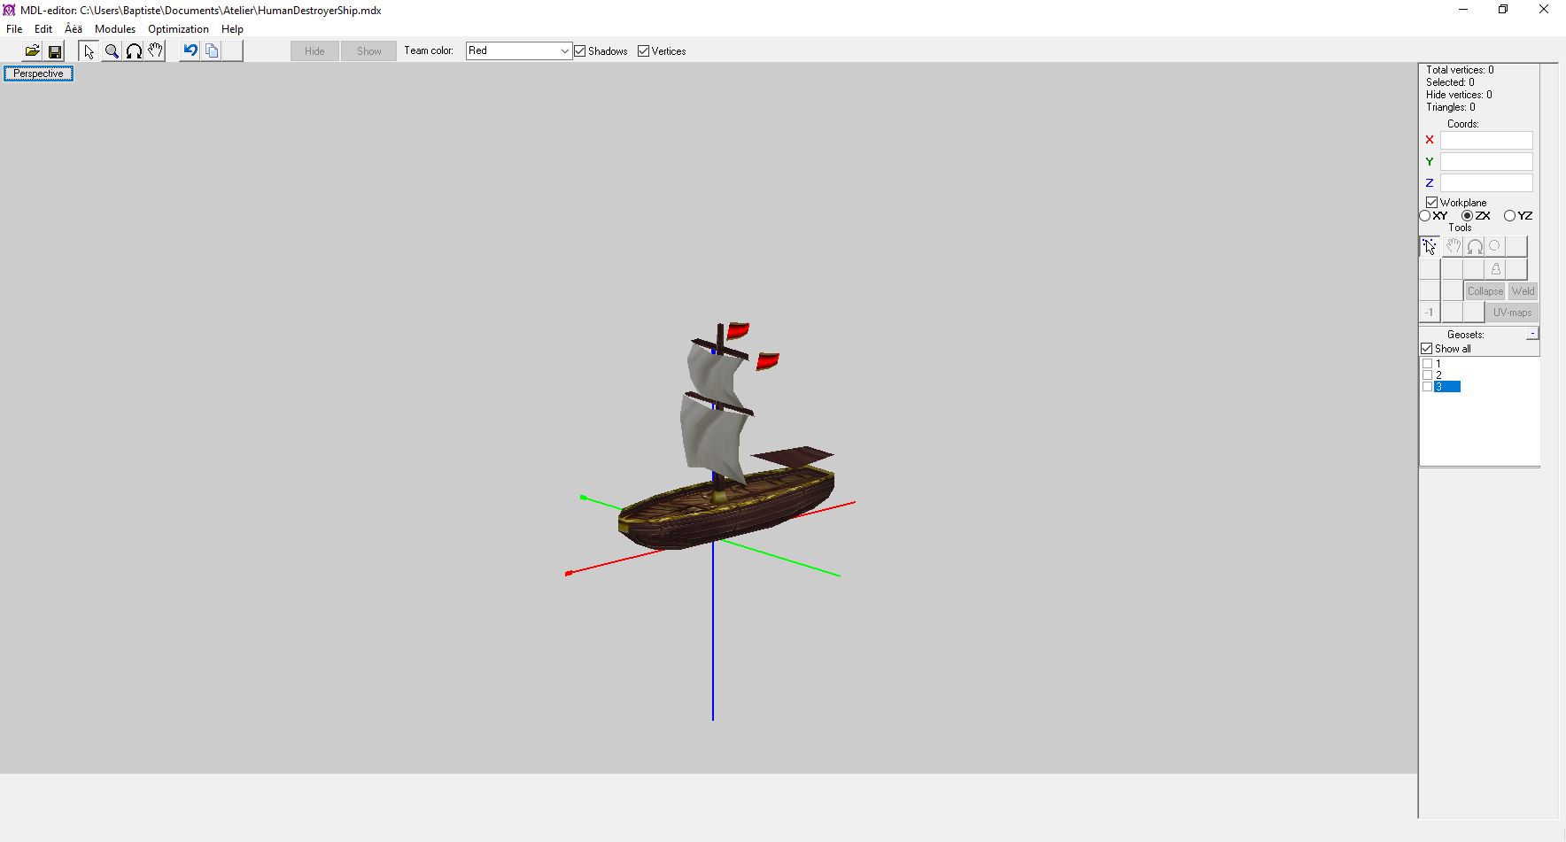
Task: Activate the hand pan tool in toolbar
Action: click(x=156, y=51)
